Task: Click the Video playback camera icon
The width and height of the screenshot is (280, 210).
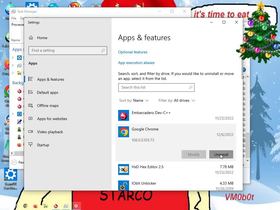Action: pos(31,132)
